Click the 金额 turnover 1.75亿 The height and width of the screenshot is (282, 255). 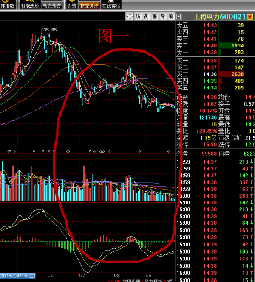tap(208, 138)
